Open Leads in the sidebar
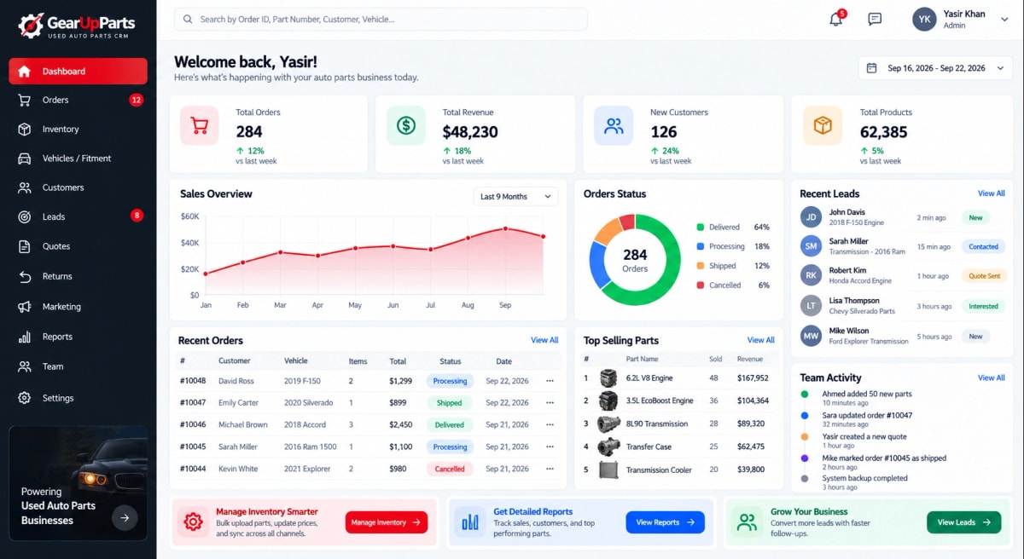The height and width of the screenshot is (559, 1024). [x=78, y=216]
